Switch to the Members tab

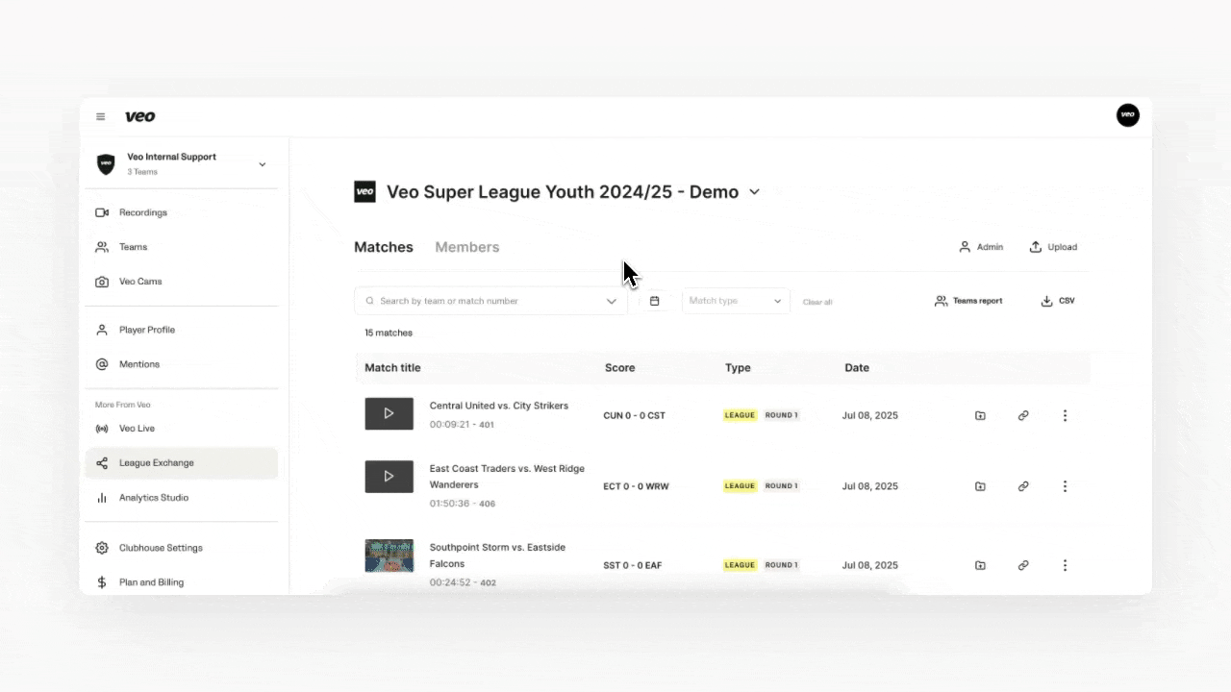[x=467, y=247]
